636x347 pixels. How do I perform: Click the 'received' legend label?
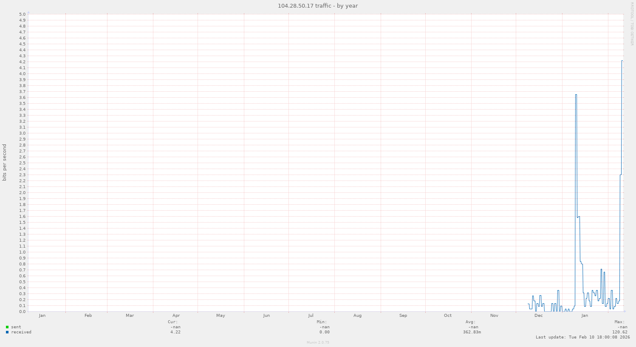coord(21,332)
